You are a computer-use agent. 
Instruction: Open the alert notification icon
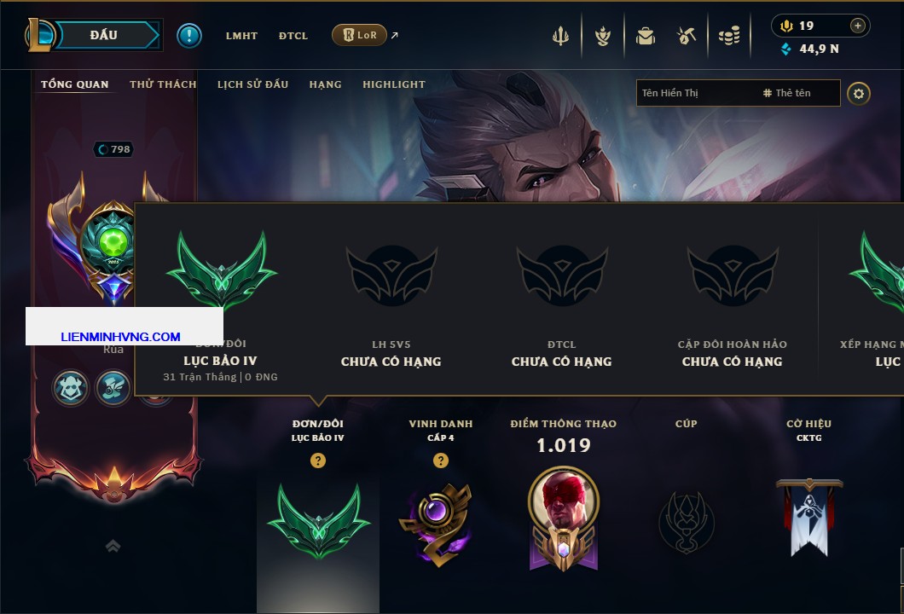[189, 35]
